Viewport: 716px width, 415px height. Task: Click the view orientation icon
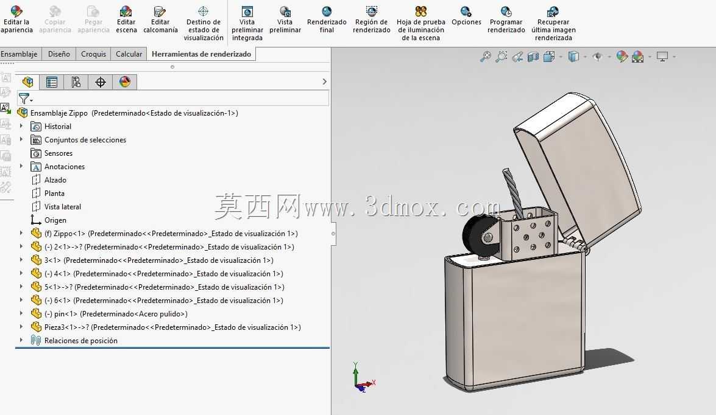pos(549,57)
